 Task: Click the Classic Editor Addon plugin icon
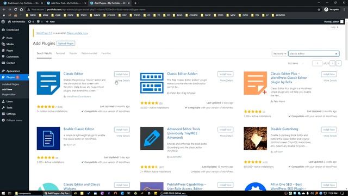pos(152,83)
